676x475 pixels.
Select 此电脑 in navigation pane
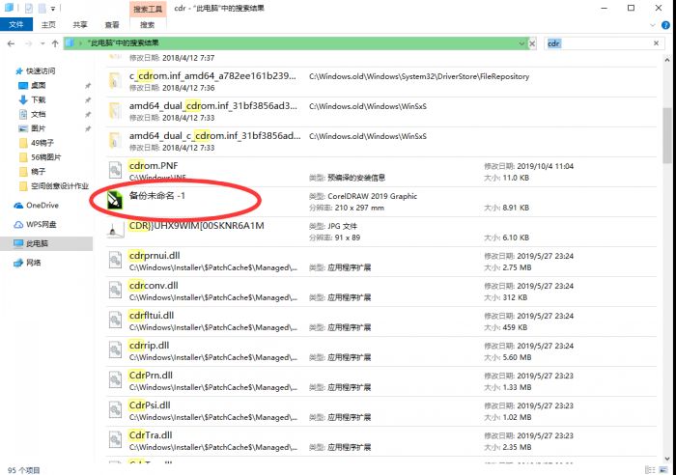37,243
